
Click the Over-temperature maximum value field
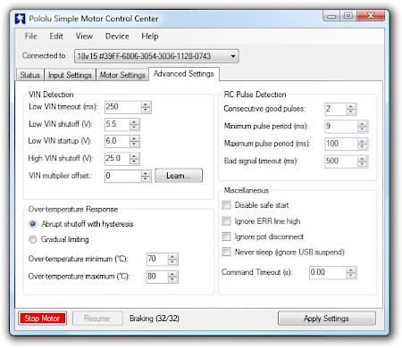click(x=157, y=277)
